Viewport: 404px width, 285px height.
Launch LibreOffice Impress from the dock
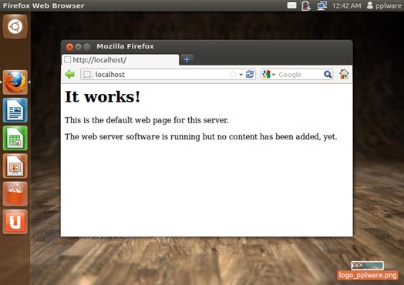tap(15, 166)
